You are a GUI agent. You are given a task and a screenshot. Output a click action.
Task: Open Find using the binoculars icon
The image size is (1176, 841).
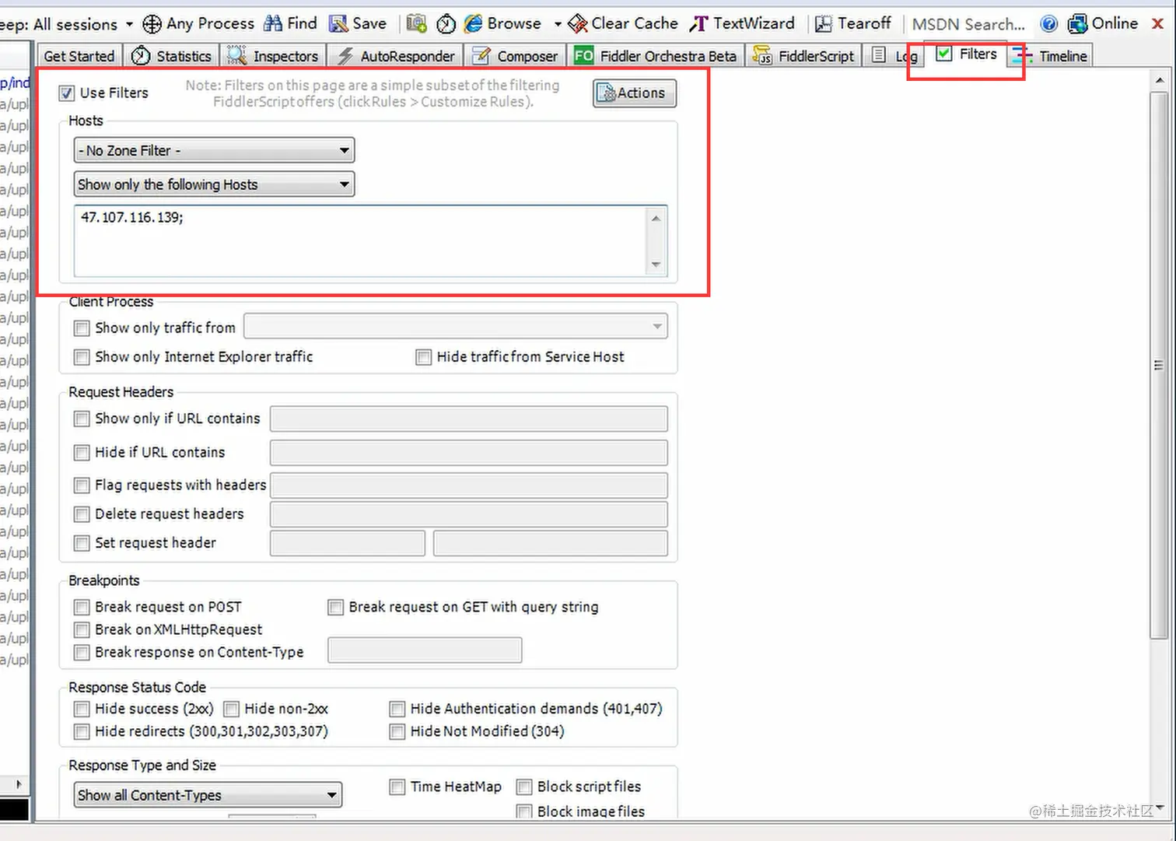point(273,24)
